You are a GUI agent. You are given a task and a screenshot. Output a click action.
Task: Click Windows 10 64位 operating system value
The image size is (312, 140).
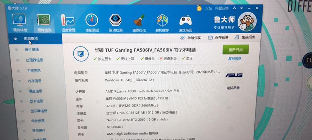(130, 80)
